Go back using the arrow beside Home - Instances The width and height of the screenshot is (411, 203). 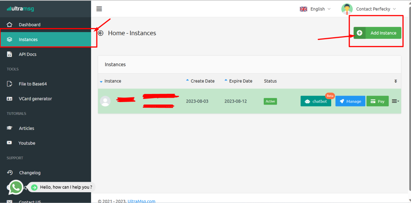[x=101, y=33]
